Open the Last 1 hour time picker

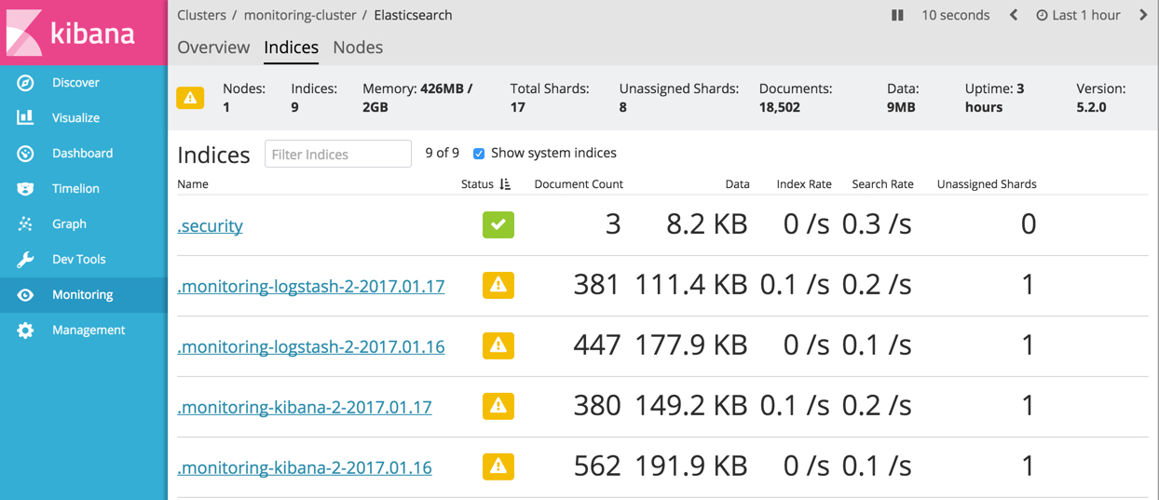click(x=1078, y=15)
